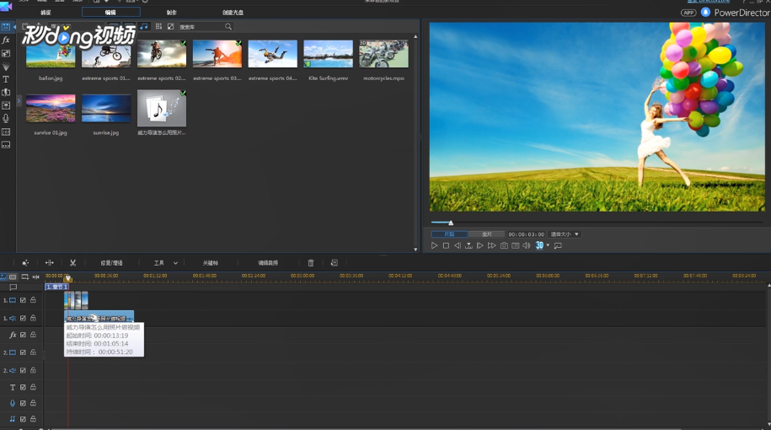Show audio-only media filter
This screenshot has height=430, width=771.
[144, 27]
